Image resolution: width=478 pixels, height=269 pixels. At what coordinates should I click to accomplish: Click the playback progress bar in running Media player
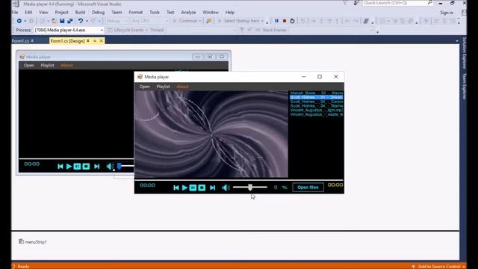[239, 180]
